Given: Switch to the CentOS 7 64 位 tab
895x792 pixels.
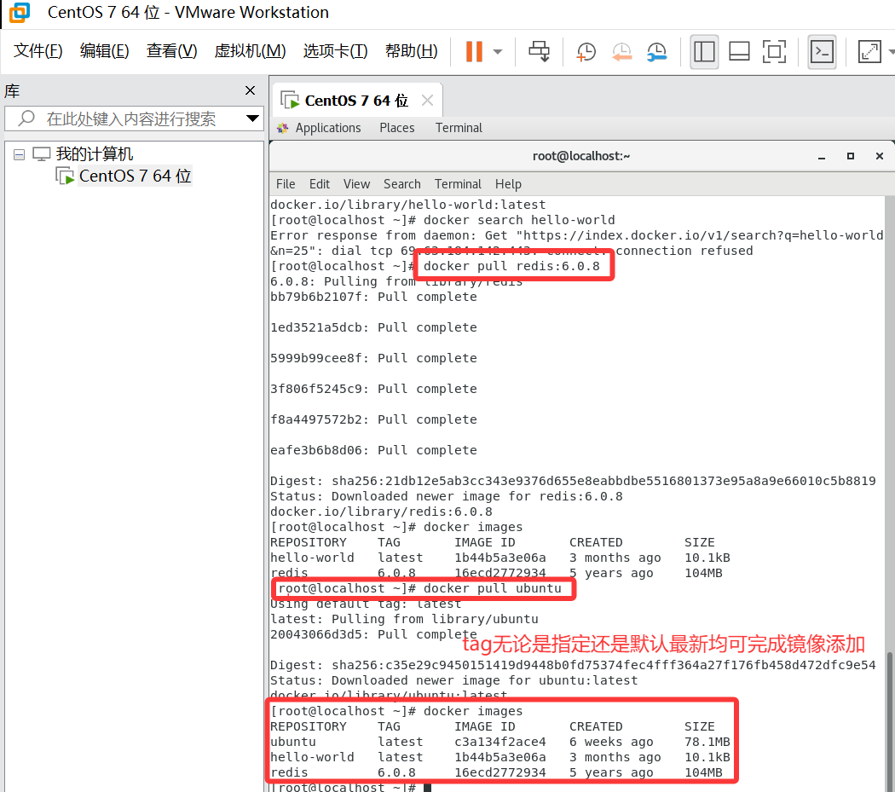Looking at the screenshot, I should (356, 101).
